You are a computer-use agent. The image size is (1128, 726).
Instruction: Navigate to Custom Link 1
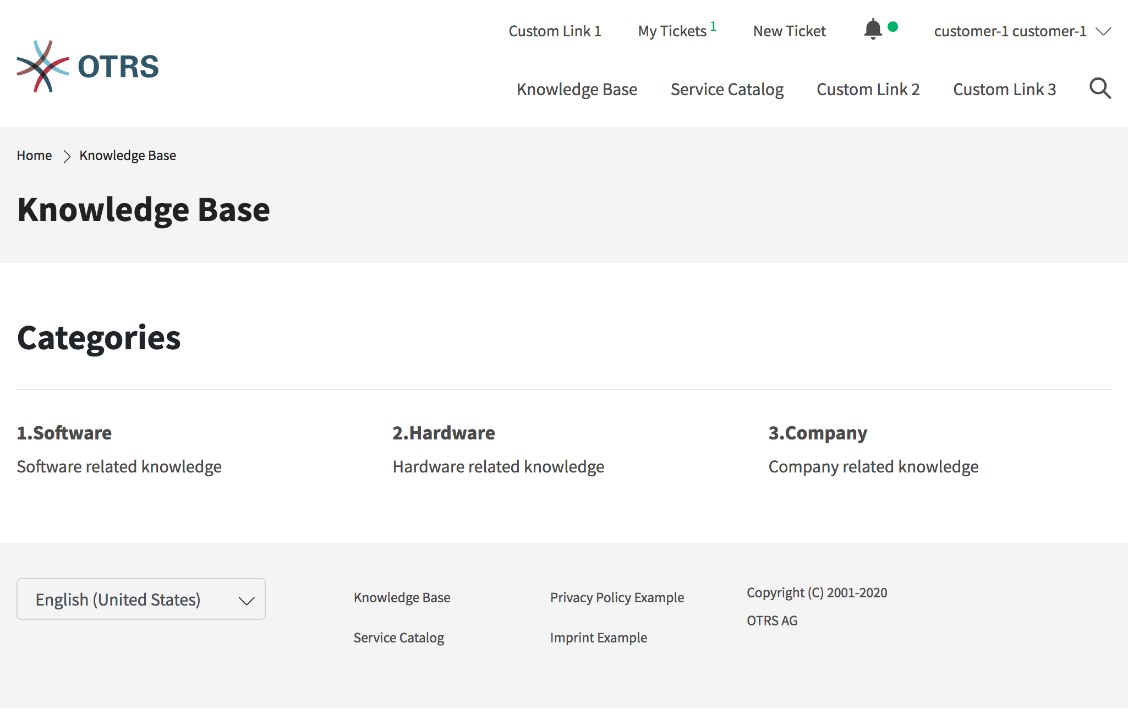pyautogui.click(x=556, y=31)
